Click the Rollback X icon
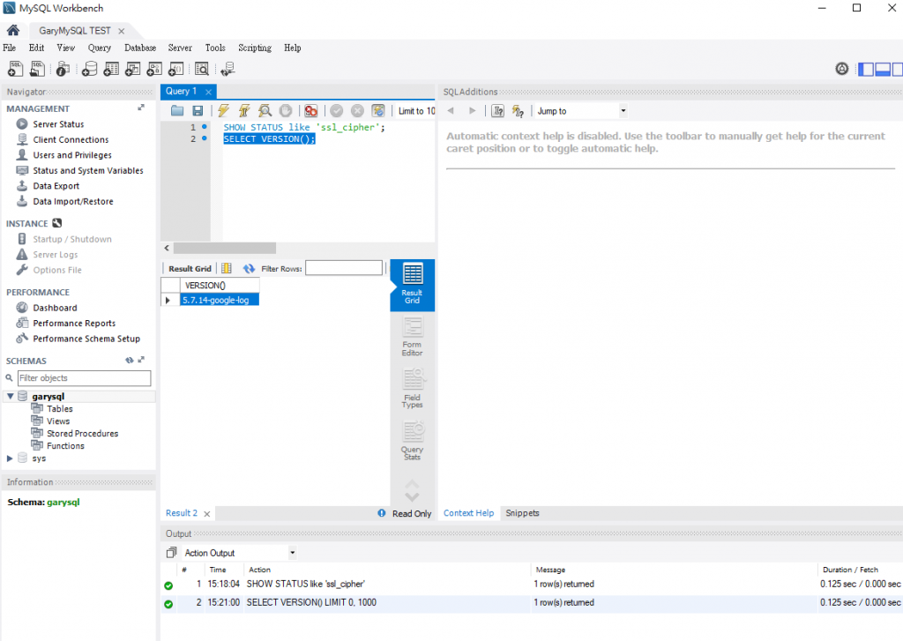This screenshot has height=641, width=903. tap(357, 110)
